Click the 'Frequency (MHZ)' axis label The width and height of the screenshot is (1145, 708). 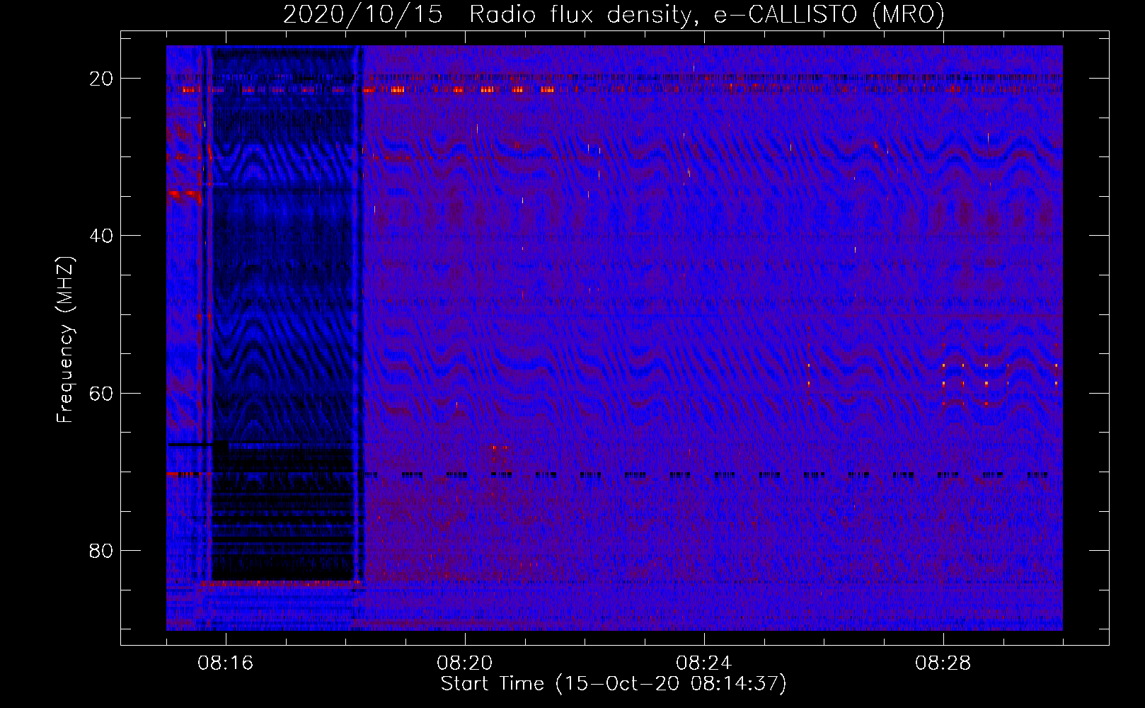[x=65, y=340]
